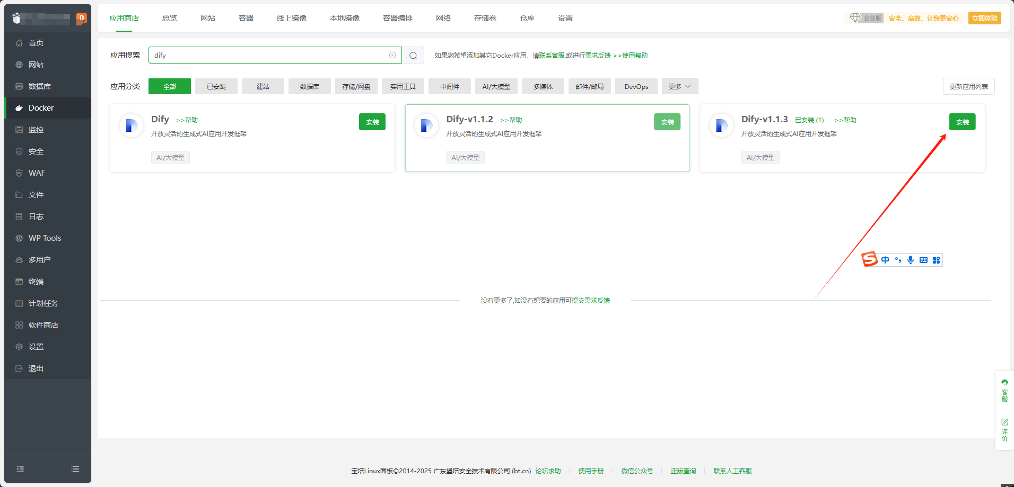Open the 计划任务 schedule icon
Viewport: 1014px width, 487px height.
(x=19, y=303)
